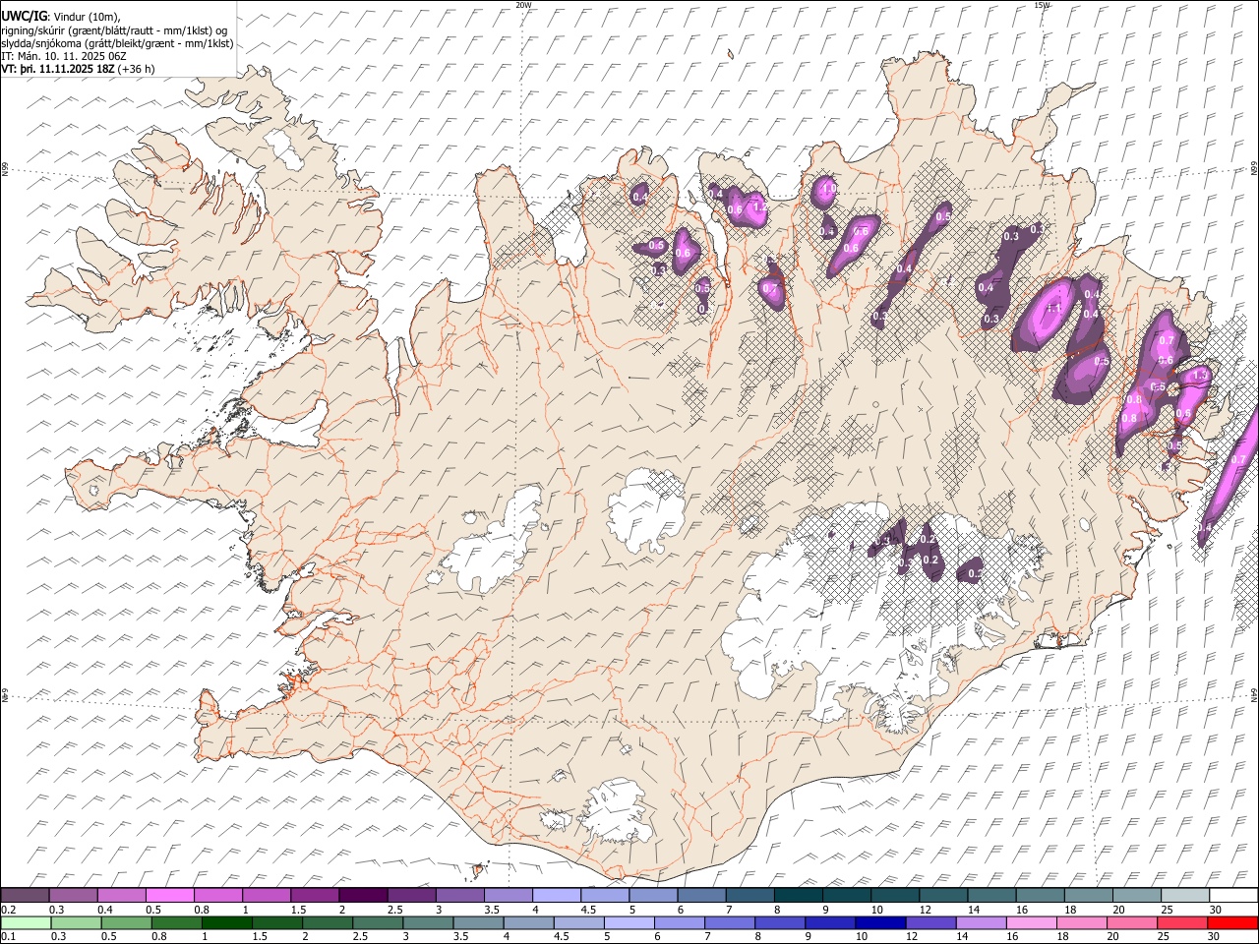Pick the bottom-row swatch between 25 and 30
The height and width of the screenshot is (944, 1259).
tap(1181, 922)
